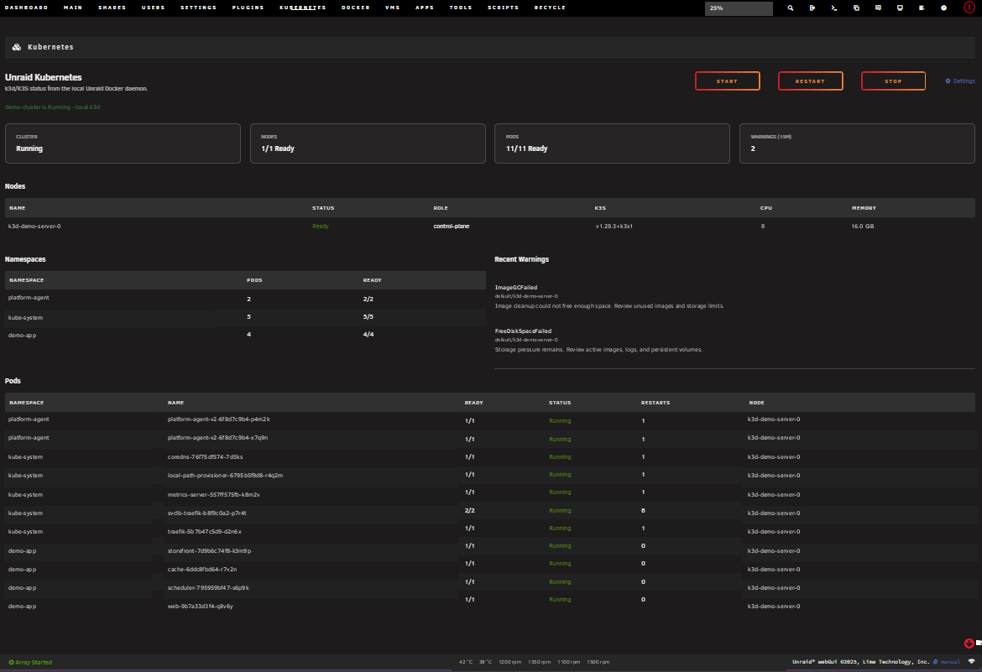
Task: Click the Warnings (15m) card
Action: [x=857, y=143]
